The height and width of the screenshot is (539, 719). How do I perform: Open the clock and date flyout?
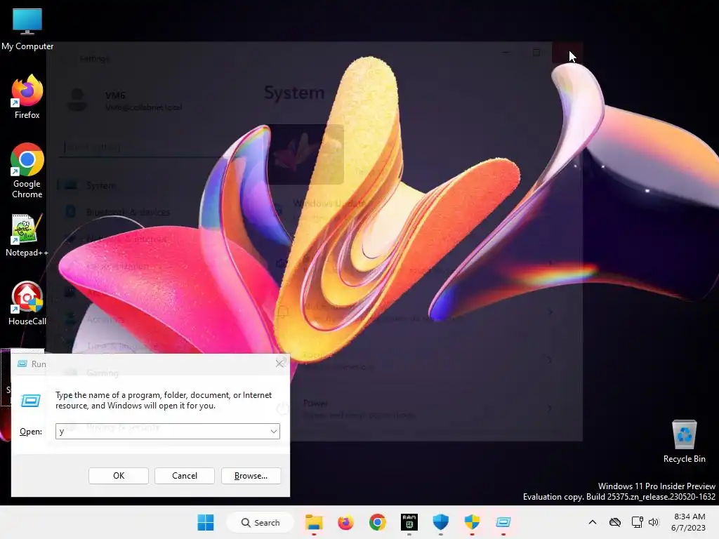[x=689, y=522]
